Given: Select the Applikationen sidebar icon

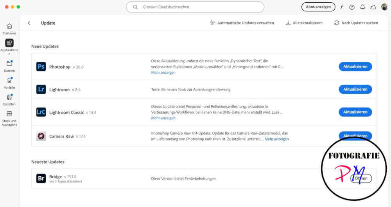Looking at the screenshot, I should [9, 43].
